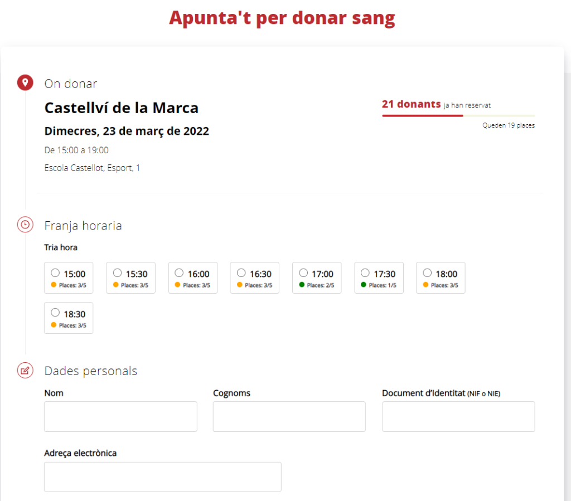Click the orange availability dot under 15:00

(54, 285)
